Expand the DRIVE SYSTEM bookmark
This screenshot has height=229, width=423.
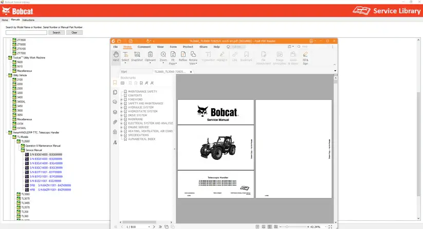[121, 115]
